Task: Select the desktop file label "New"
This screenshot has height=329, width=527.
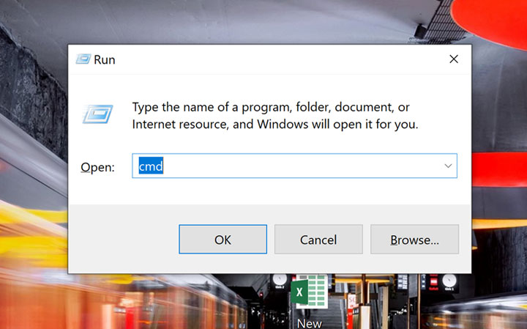Action: tap(309, 323)
